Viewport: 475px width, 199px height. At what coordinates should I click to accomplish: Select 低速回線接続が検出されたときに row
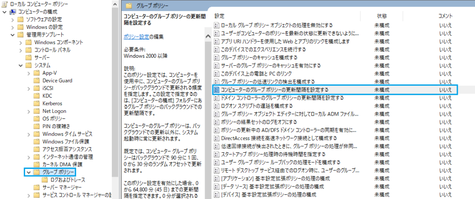point(334,146)
